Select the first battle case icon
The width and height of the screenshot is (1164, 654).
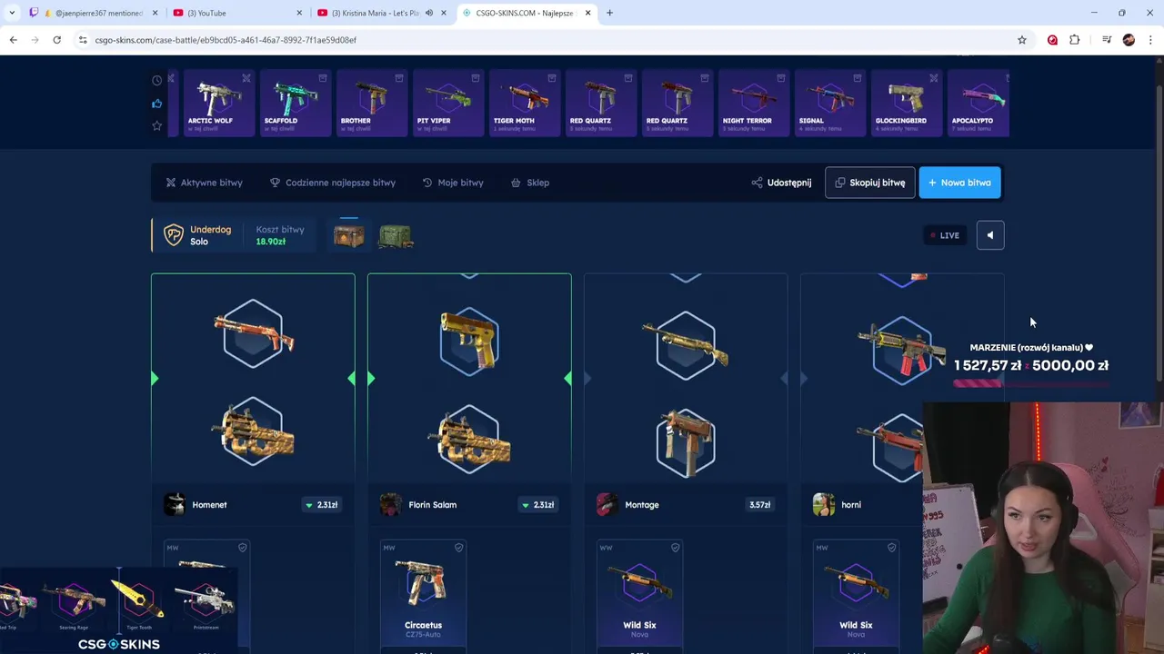click(348, 236)
